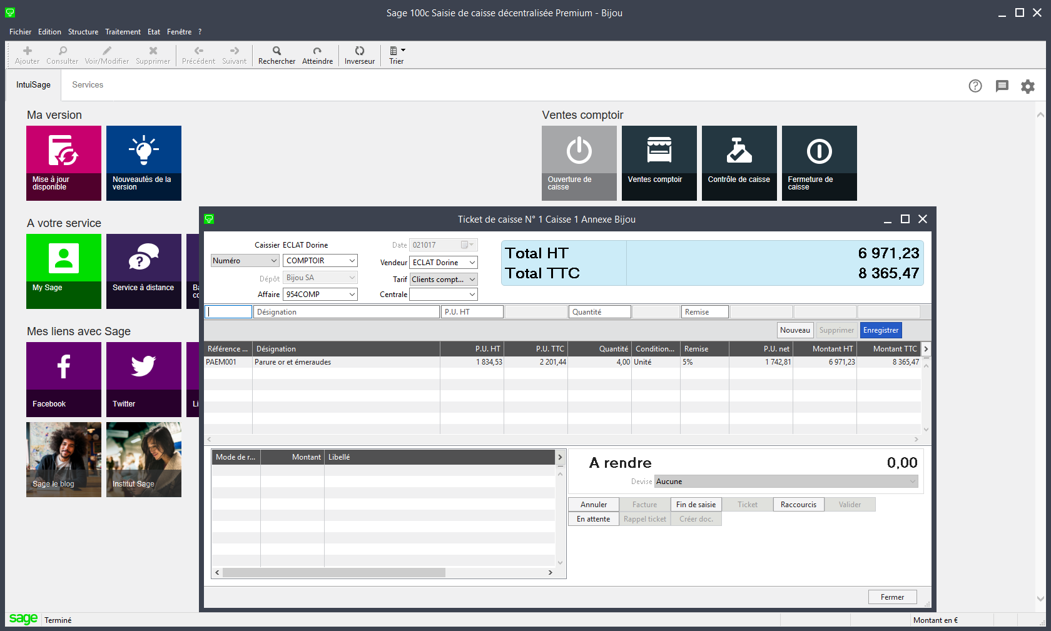Open the Ventes comptoir tile
This screenshot has height=631, width=1051.
click(x=659, y=163)
